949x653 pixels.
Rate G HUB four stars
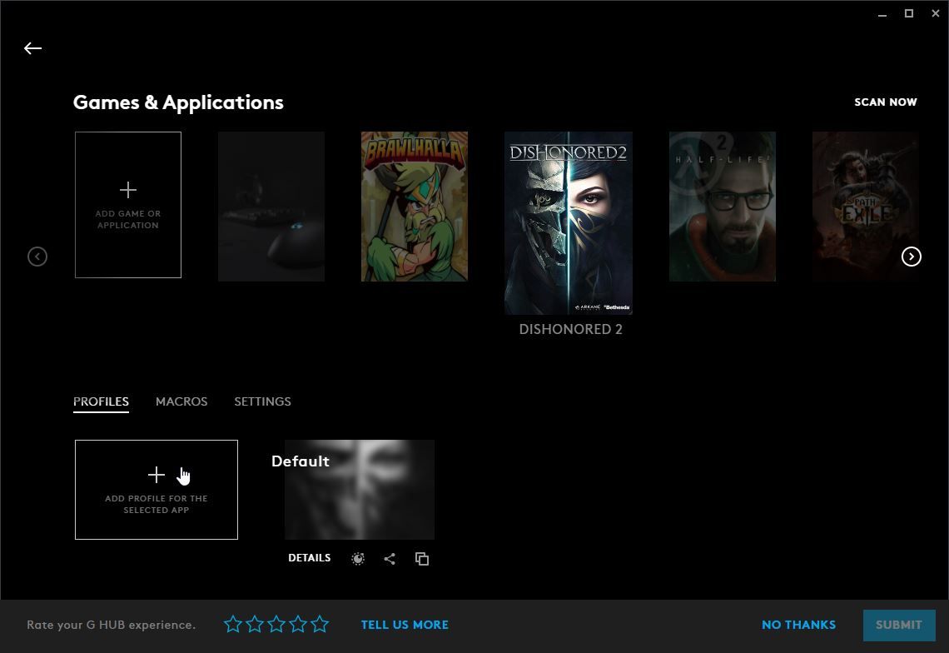click(x=298, y=624)
